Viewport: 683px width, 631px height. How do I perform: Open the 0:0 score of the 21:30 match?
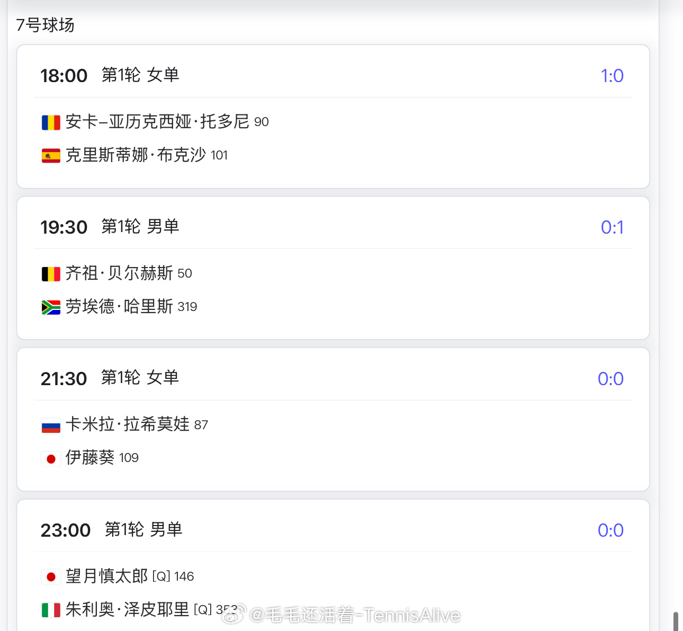(610, 379)
